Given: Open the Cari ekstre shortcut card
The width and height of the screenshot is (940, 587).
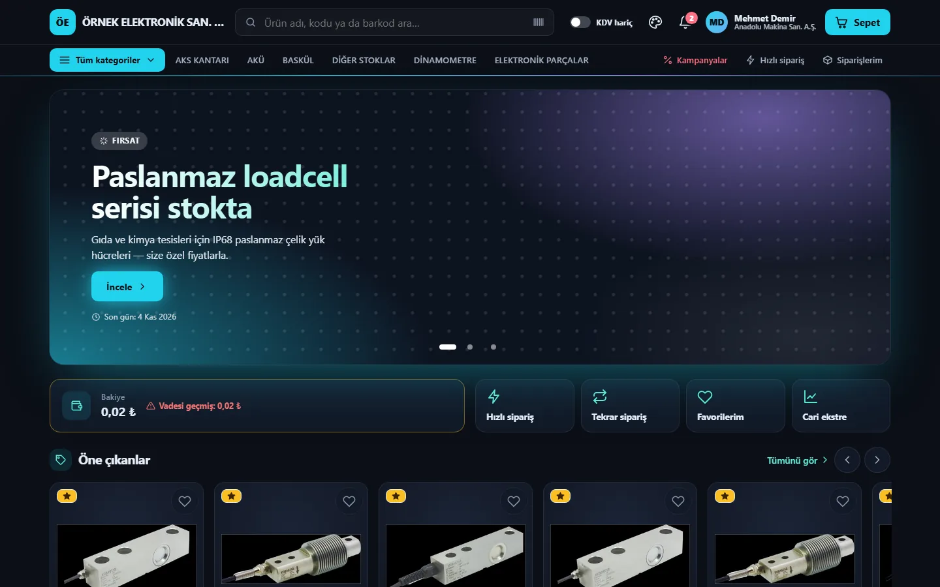Looking at the screenshot, I should pyautogui.click(x=841, y=406).
